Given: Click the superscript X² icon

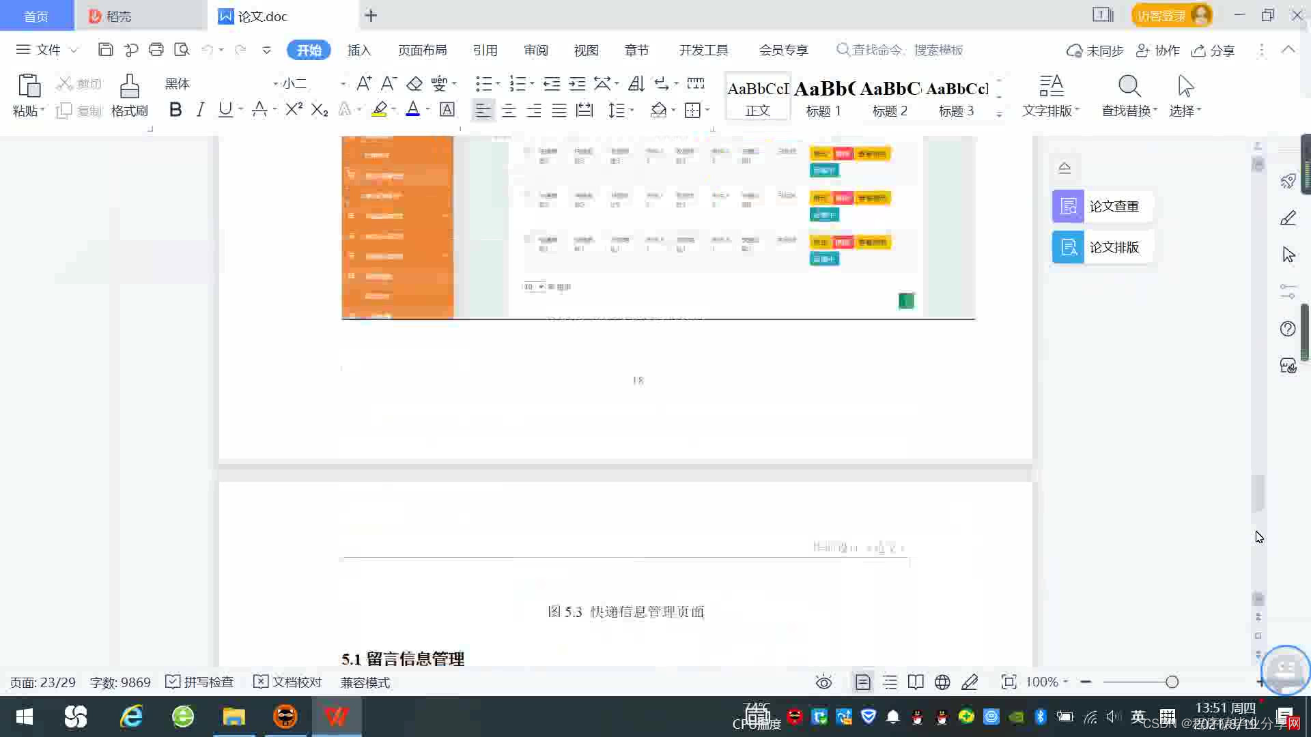Looking at the screenshot, I should tap(294, 110).
